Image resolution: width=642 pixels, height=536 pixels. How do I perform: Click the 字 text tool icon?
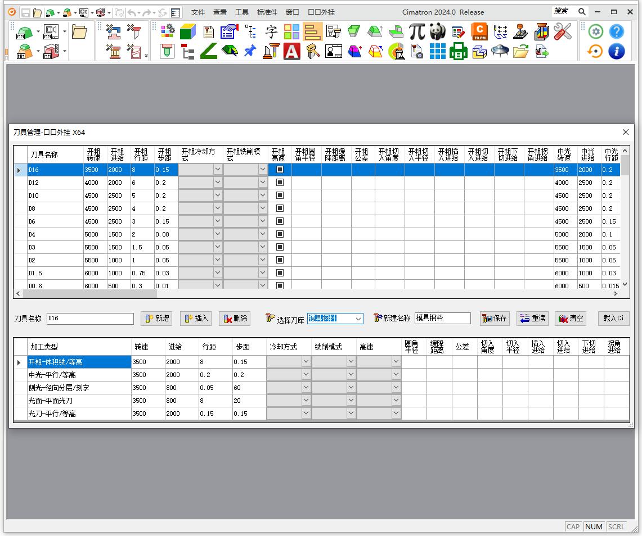[271, 32]
